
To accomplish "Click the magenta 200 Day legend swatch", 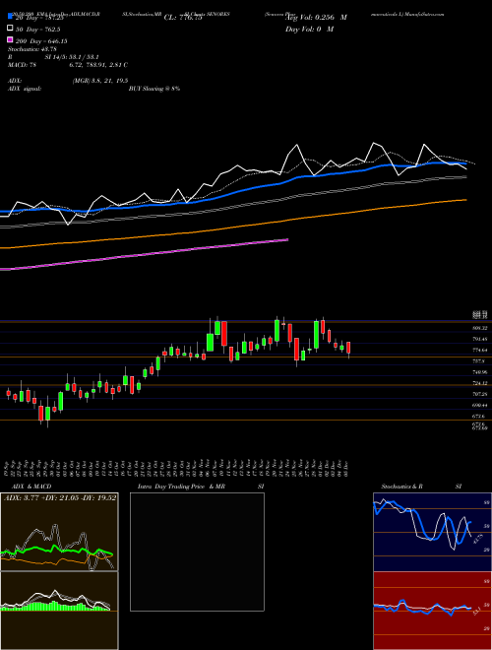I will click(x=10, y=39).
